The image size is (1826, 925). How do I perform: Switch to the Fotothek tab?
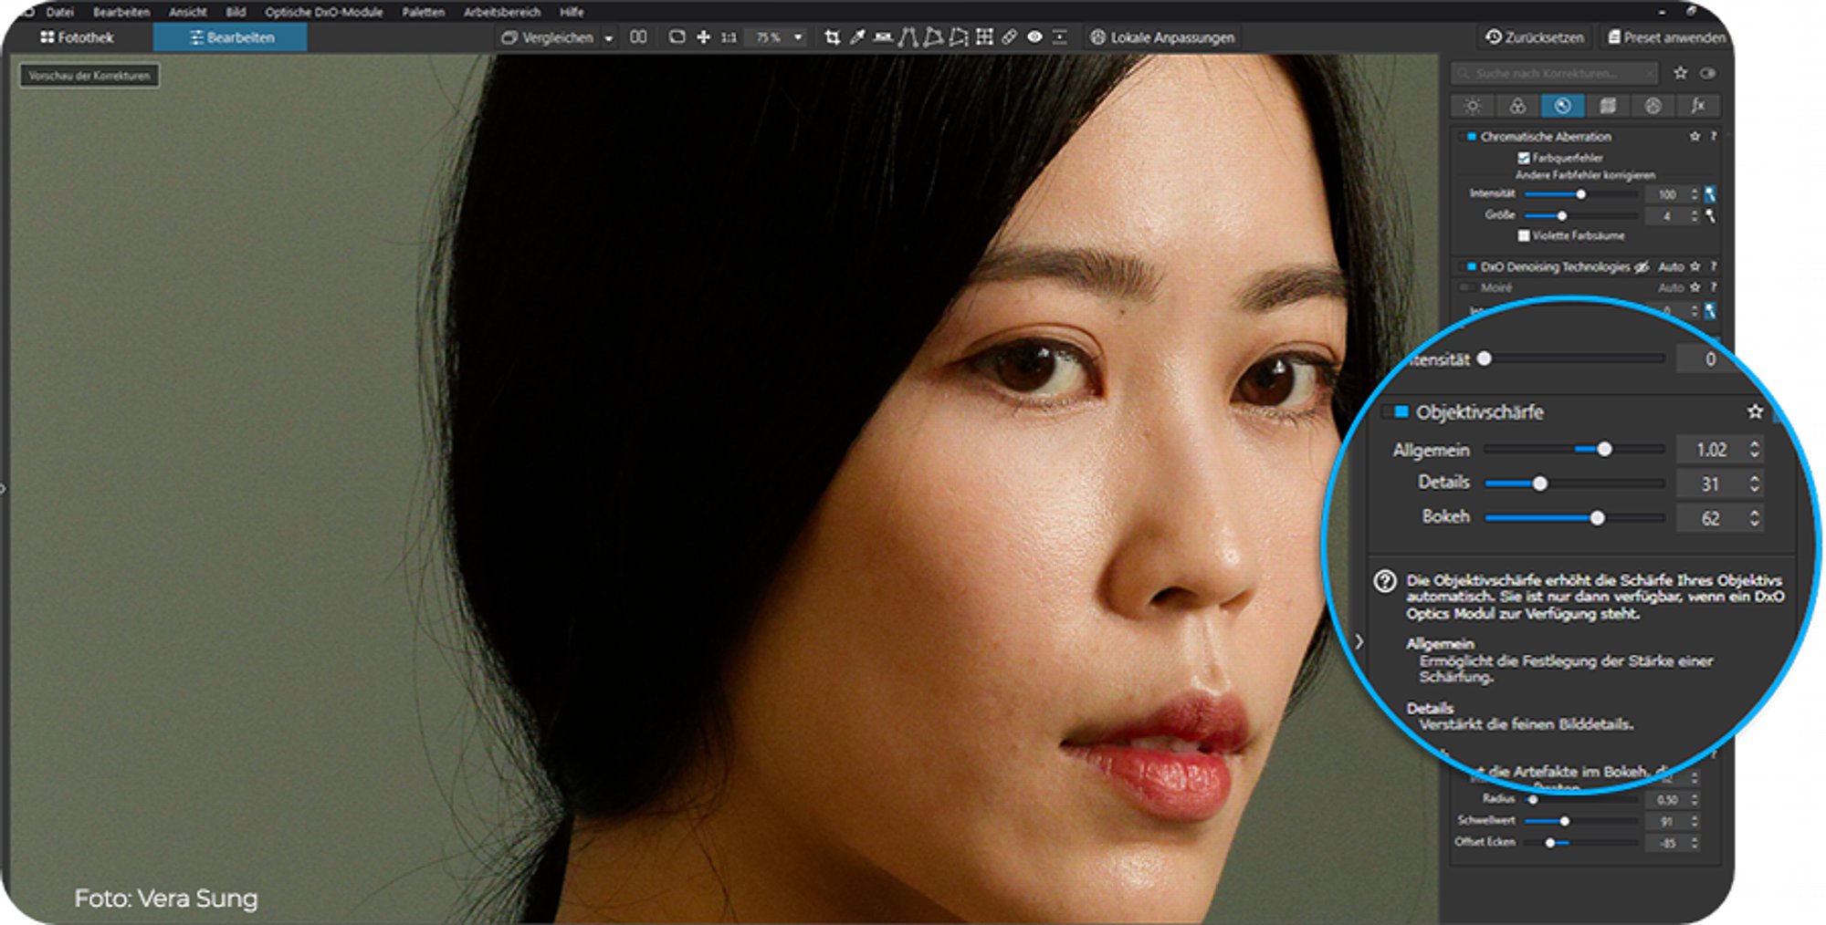[78, 37]
